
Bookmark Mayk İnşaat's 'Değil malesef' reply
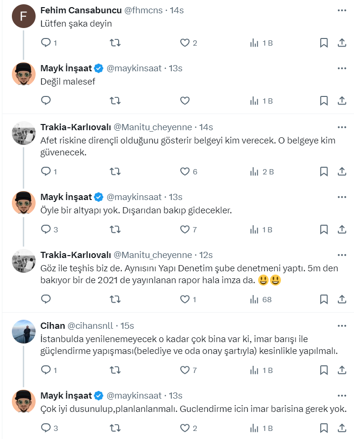[x=324, y=101]
